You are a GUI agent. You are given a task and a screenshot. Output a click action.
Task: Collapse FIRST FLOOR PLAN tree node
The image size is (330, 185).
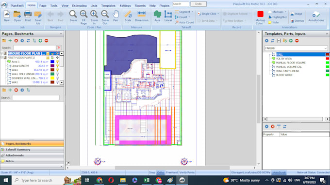pos(1,58)
